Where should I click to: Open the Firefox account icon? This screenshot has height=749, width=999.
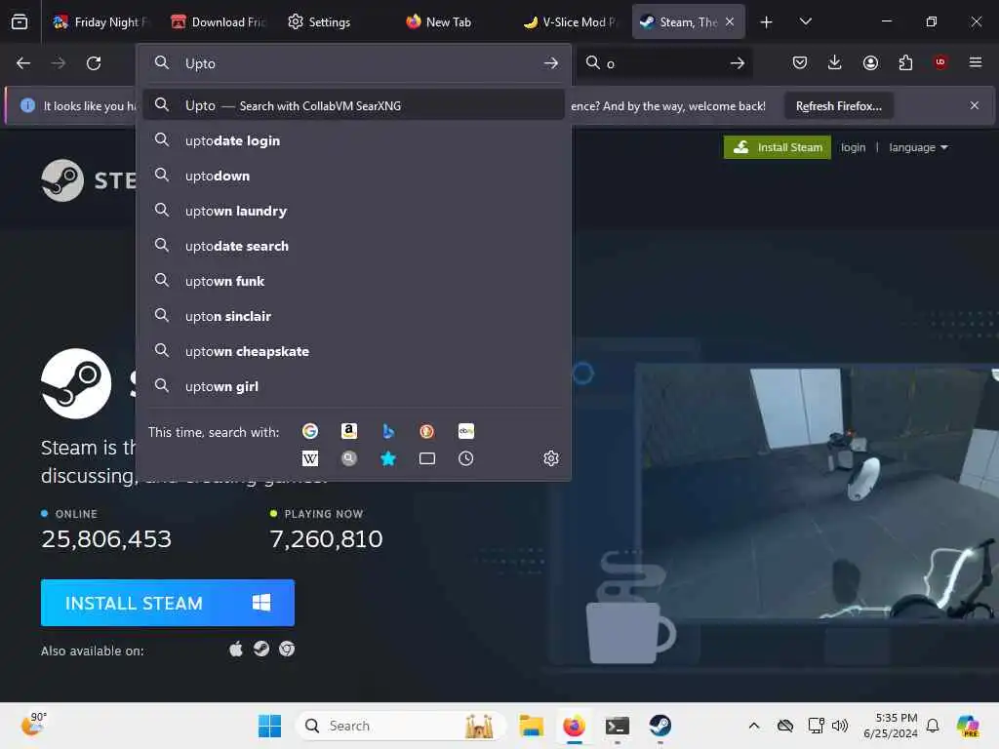pyautogui.click(x=870, y=62)
